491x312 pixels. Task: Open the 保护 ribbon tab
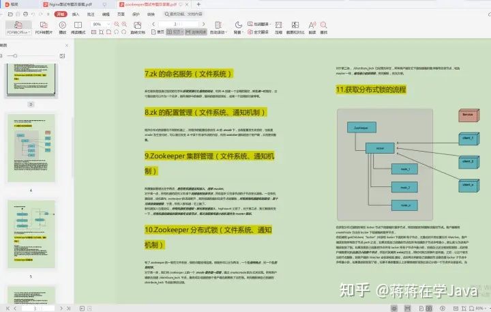coord(136,14)
